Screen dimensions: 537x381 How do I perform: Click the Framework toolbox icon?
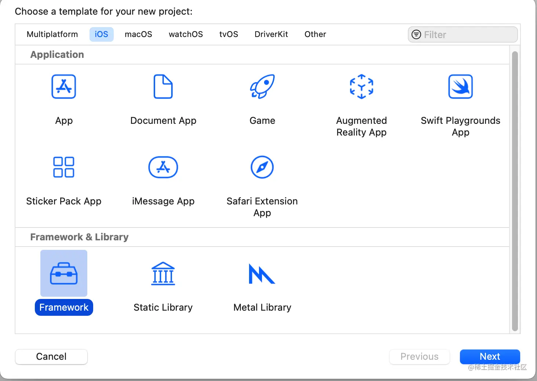click(x=64, y=273)
